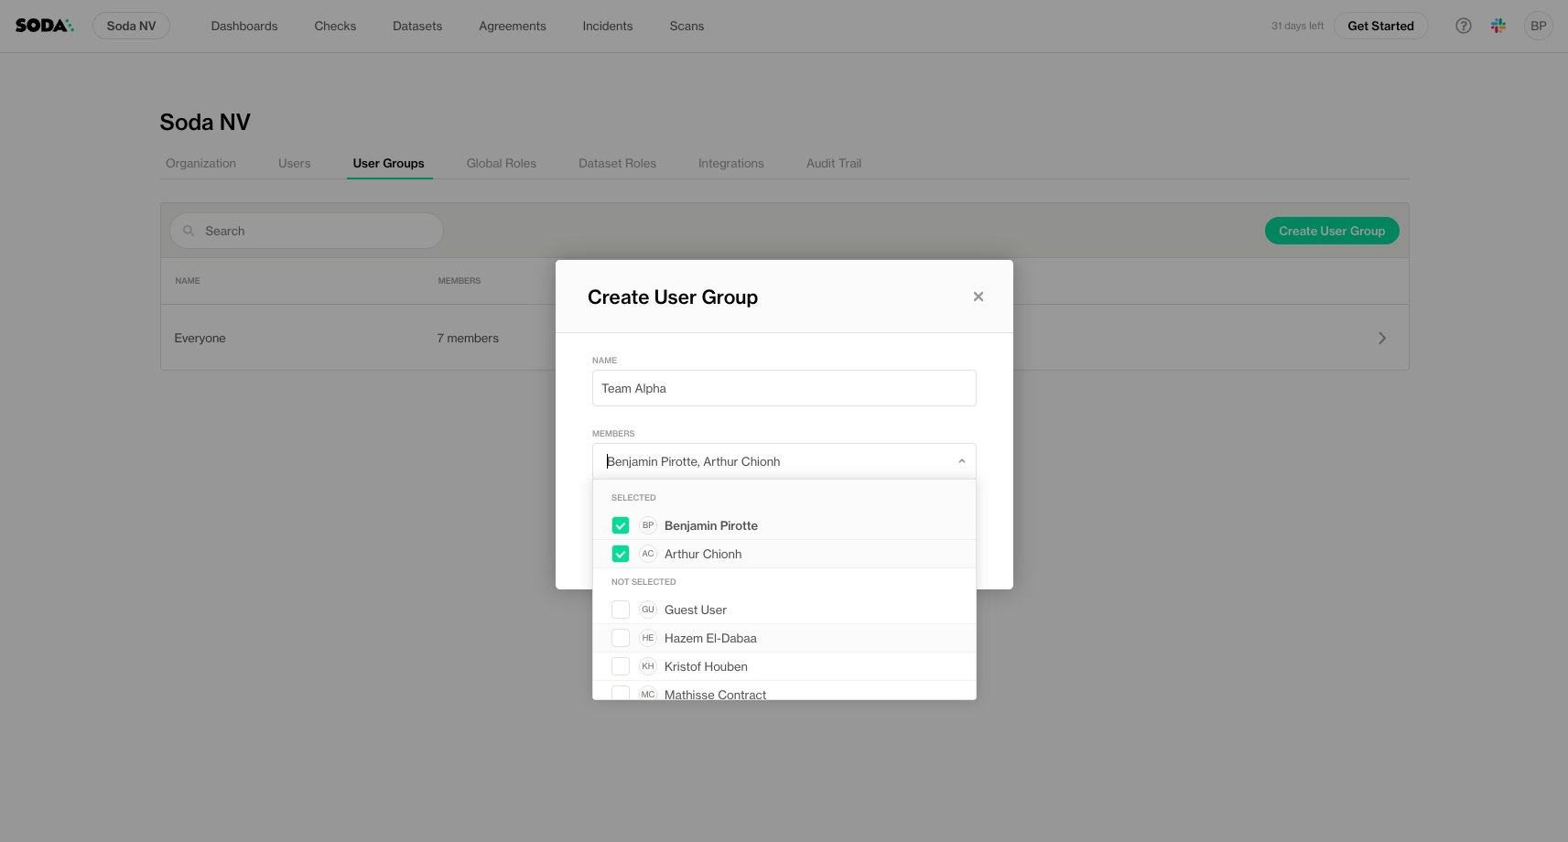Viewport: 1568px width, 842px height.
Task: Close the Create User Group dialog
Action: point(978,297)
